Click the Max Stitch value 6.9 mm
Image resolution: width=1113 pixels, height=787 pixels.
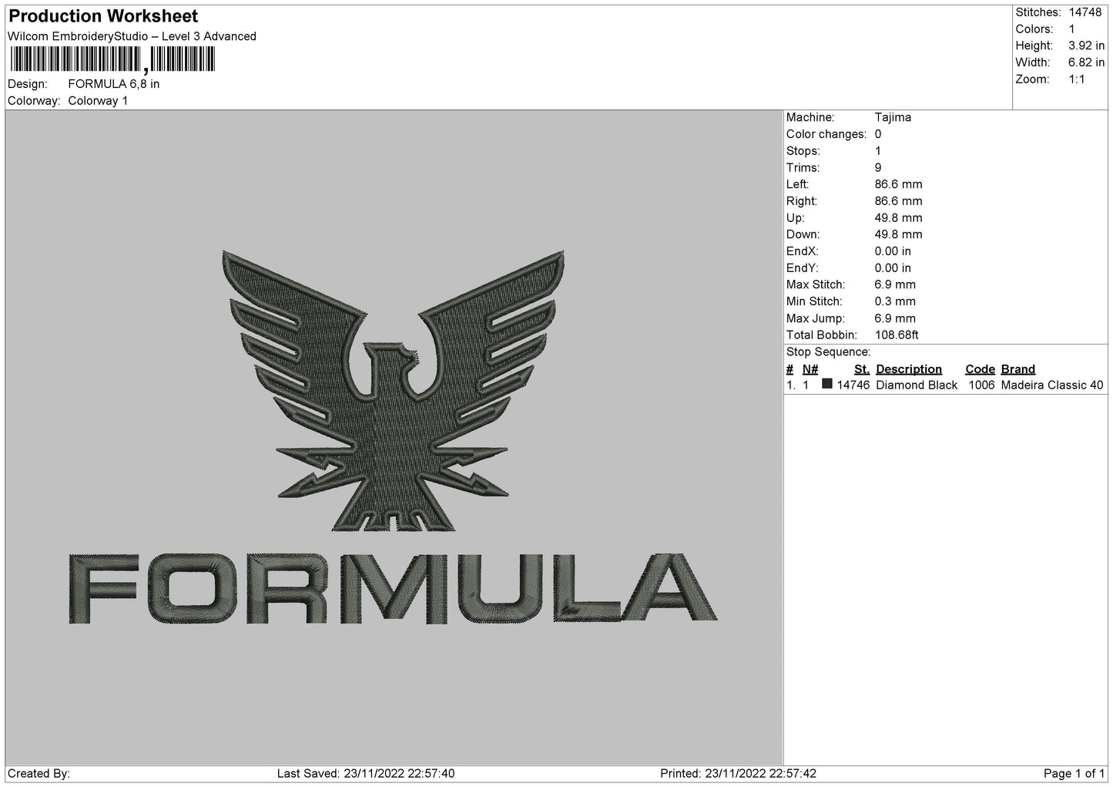tap(895, 284)
